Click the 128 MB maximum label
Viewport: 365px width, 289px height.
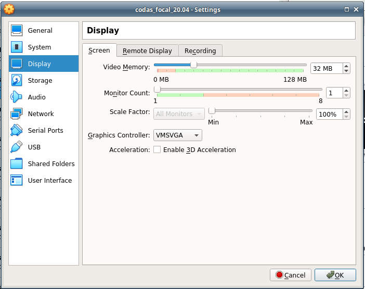click(x=295, y=80)
